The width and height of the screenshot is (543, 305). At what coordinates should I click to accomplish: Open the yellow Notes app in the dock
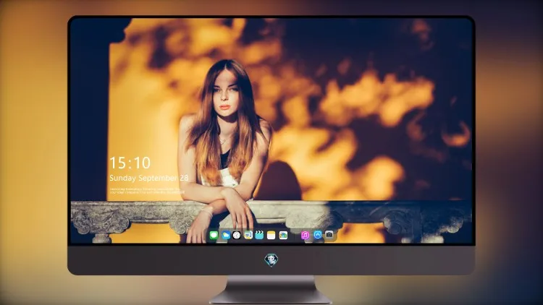pos(271,236)
